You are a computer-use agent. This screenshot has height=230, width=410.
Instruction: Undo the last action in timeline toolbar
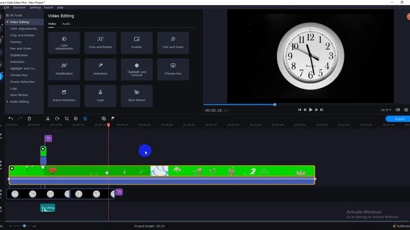11,119
